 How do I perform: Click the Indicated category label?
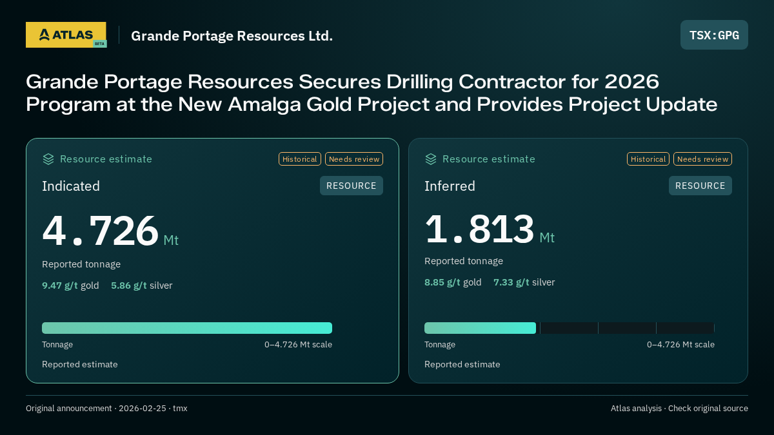[71, 186]
